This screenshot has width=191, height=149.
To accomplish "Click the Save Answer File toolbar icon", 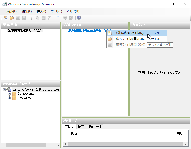I will pos(24,18).
